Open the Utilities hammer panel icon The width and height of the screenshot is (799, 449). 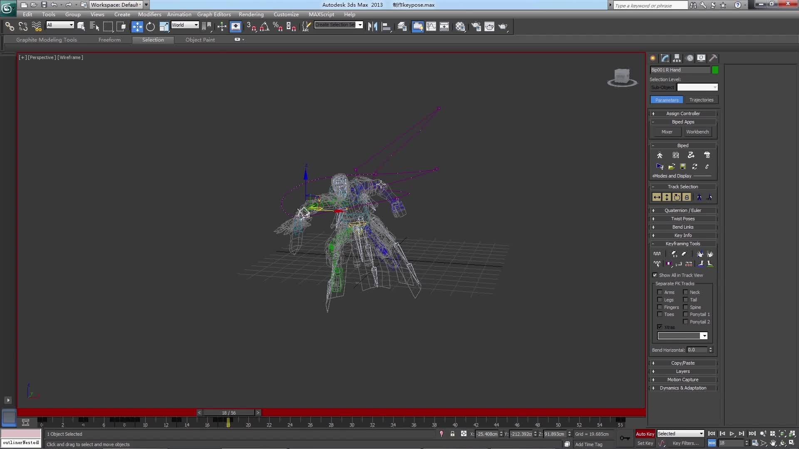[x=713, y=58]
